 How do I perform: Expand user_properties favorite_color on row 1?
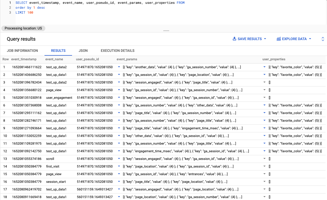[264, 67]
